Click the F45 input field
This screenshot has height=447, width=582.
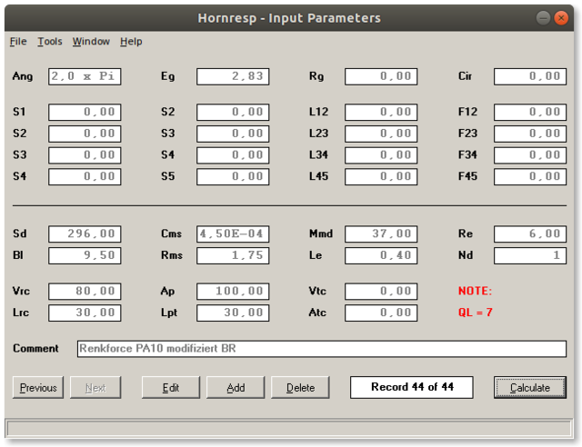[530, 176]
